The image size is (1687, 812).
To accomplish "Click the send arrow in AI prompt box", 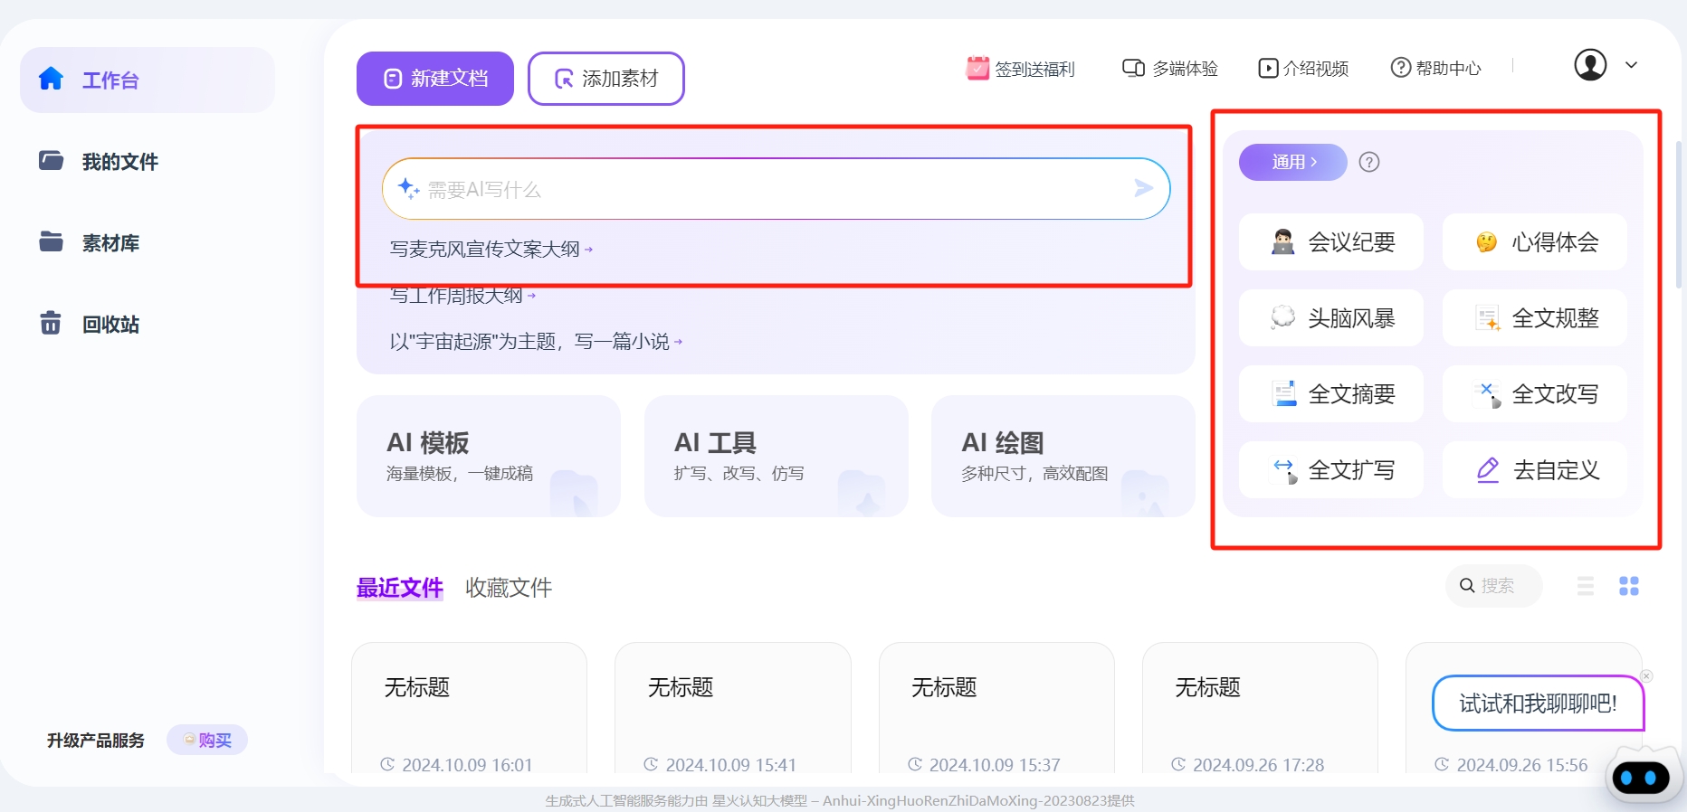I will tap(1143, 188).
